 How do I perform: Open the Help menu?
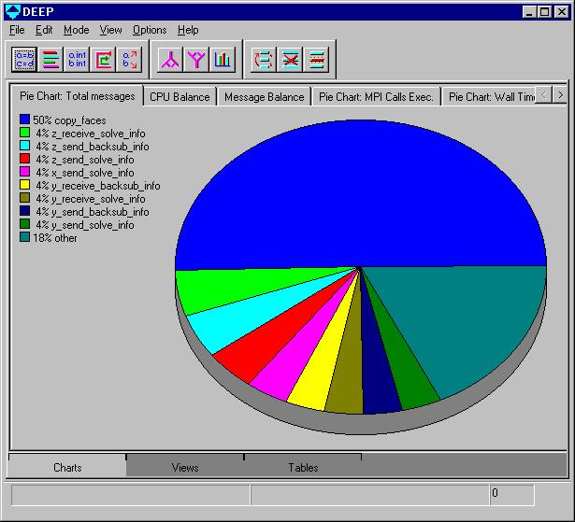[188, 30]
